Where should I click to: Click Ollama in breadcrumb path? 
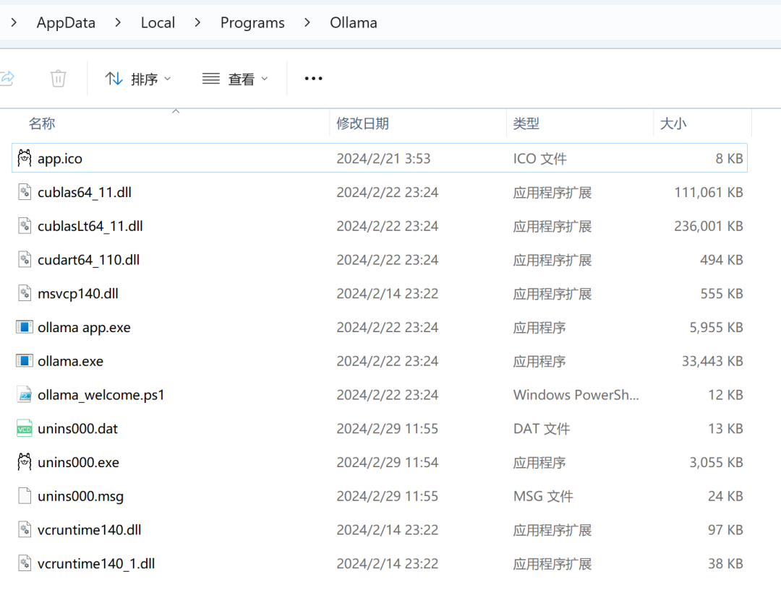click(x=354, y=23)
